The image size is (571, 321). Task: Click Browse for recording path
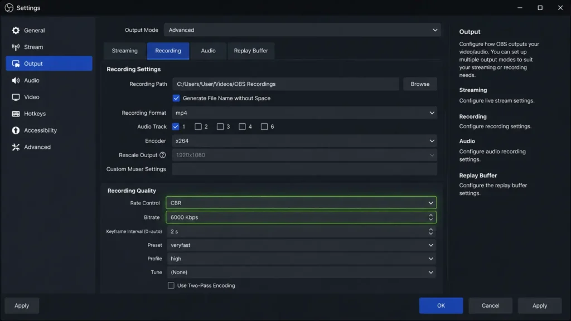pyautogui.click(x=420, y=84)
